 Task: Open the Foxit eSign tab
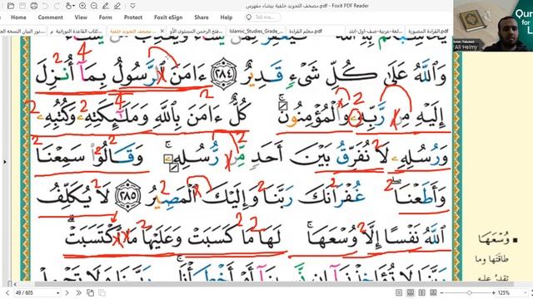(x=168, y=17)
